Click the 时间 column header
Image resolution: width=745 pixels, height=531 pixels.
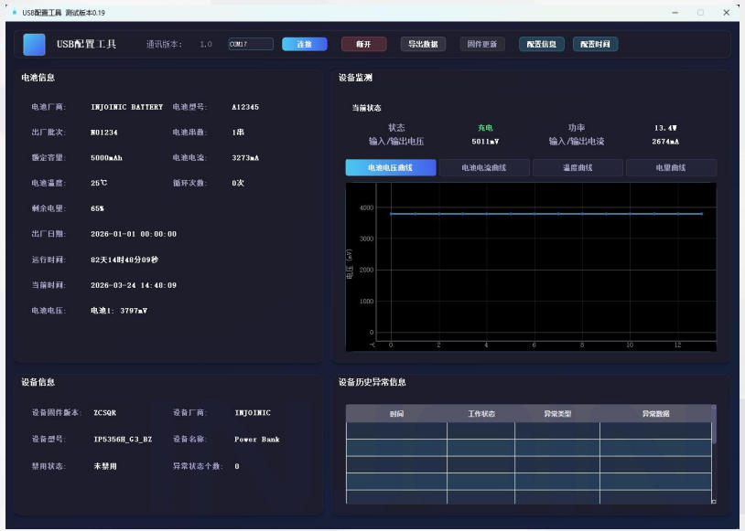tap(396, 414)
